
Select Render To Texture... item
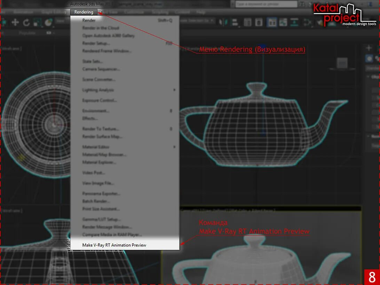coord(125,129)
